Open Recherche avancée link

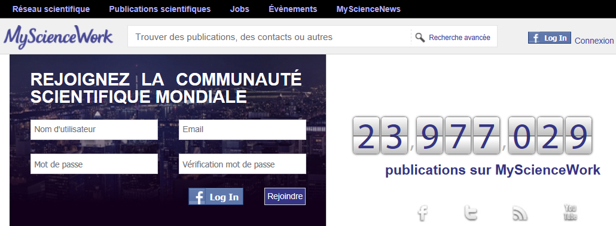pos(459,37)
